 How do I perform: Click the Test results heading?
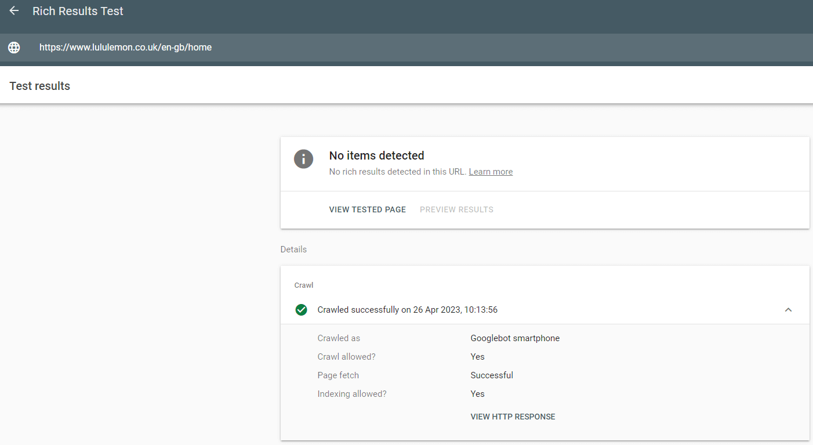point(40,86)
